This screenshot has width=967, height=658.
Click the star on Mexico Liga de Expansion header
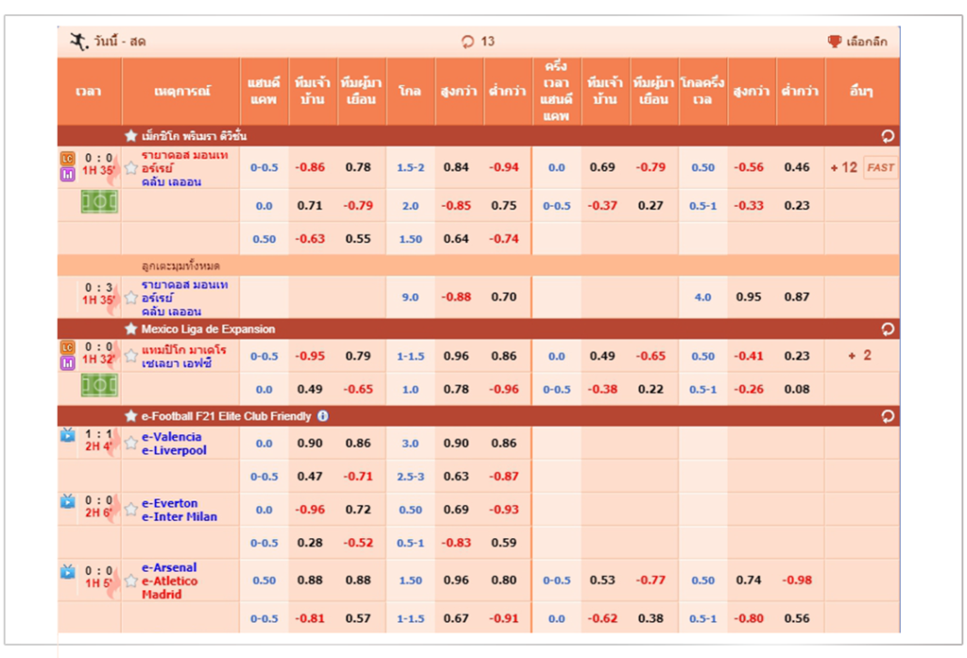(130, 329)
